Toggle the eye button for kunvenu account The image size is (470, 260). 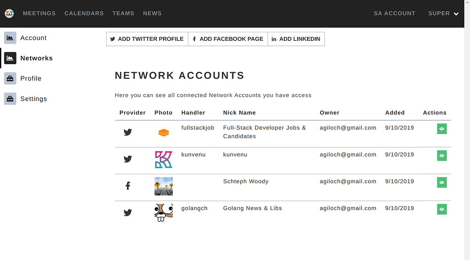coord(442,156)
